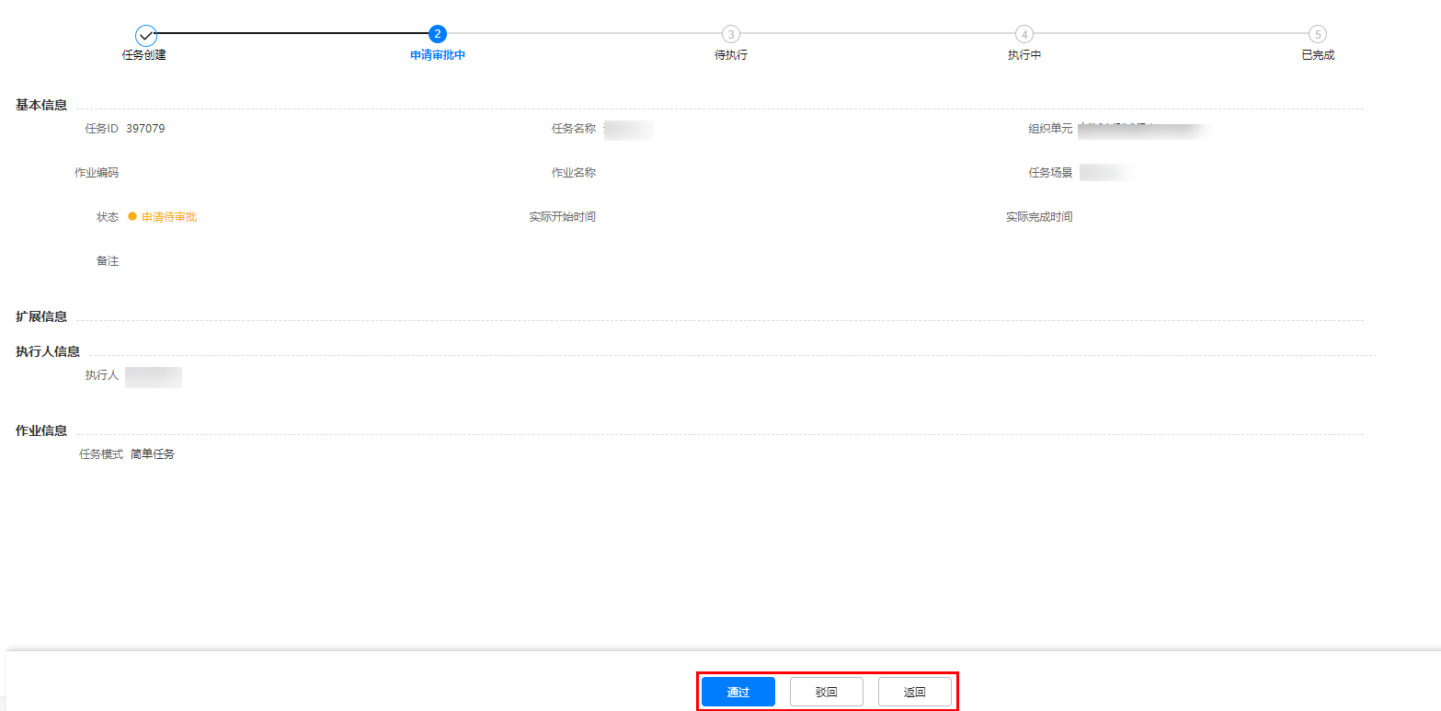Click the active step 2 circle
This screenshot has width=1441, height=711.
tap(438, 34)
